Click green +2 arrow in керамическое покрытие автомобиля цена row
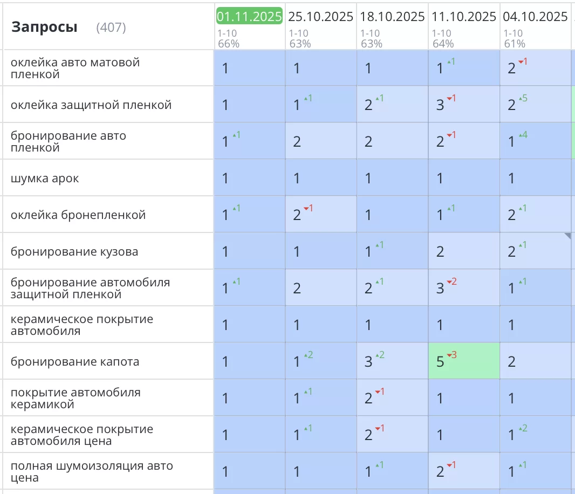575x494 pixels. click(x=522, y=428)
